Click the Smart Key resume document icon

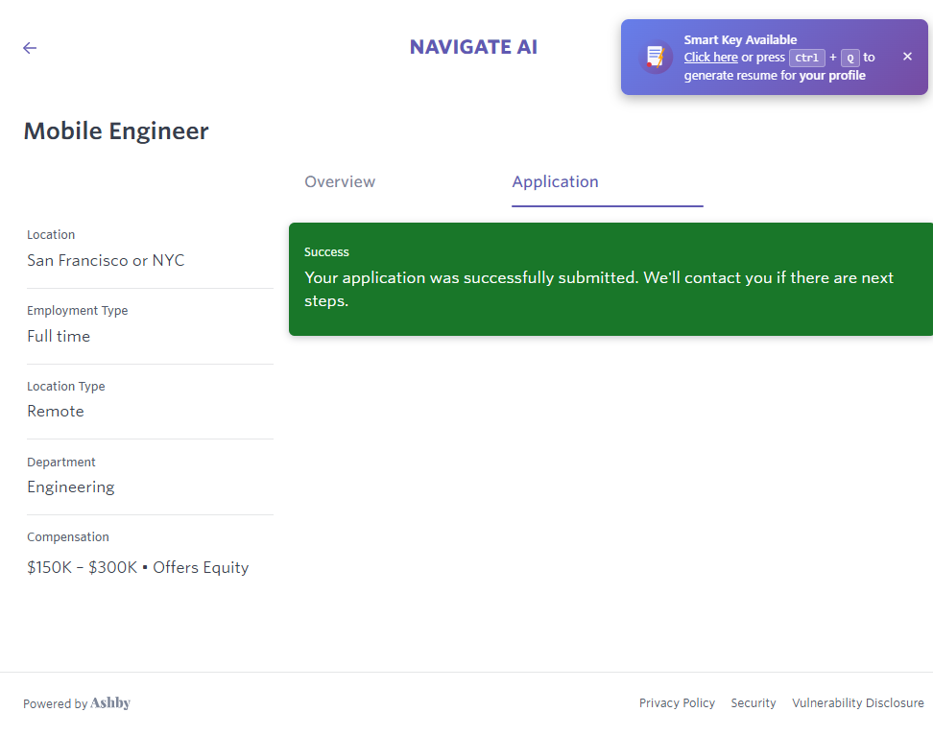[x=656, y=58]
